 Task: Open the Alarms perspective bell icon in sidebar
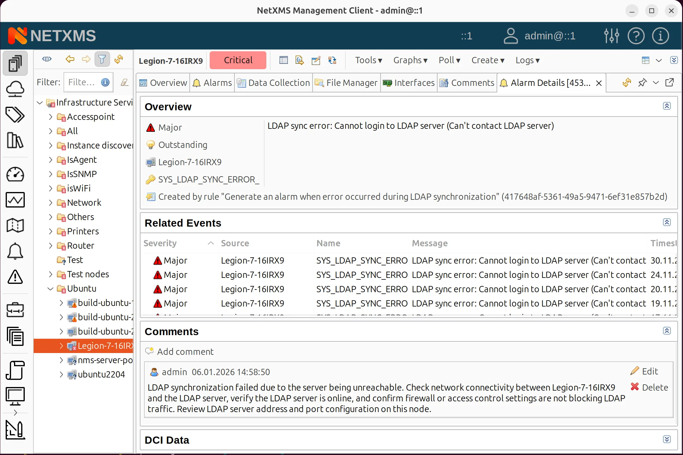pyautogui.click(x=15, y=251)
